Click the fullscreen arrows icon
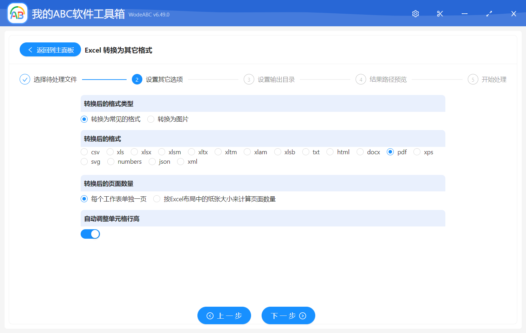The image size is (526, 333). tap(489, 13)
